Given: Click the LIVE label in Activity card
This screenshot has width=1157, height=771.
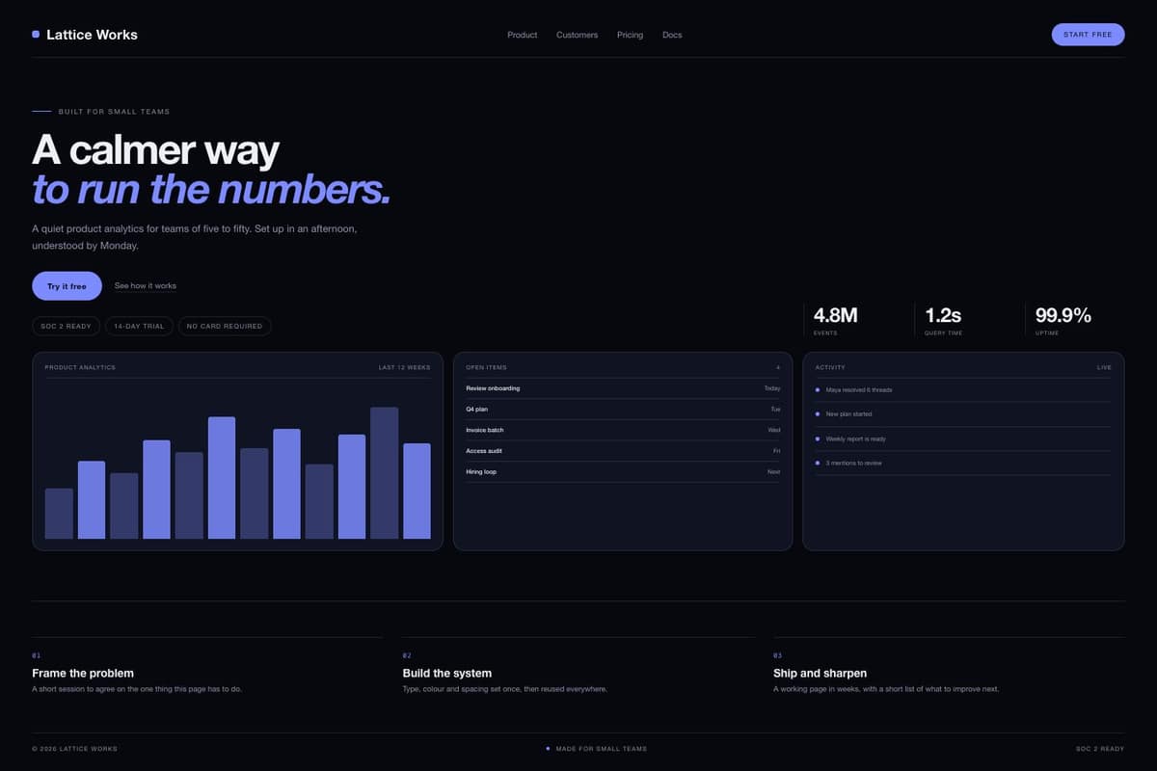Looking at the screenshot, I should 1104,367.
